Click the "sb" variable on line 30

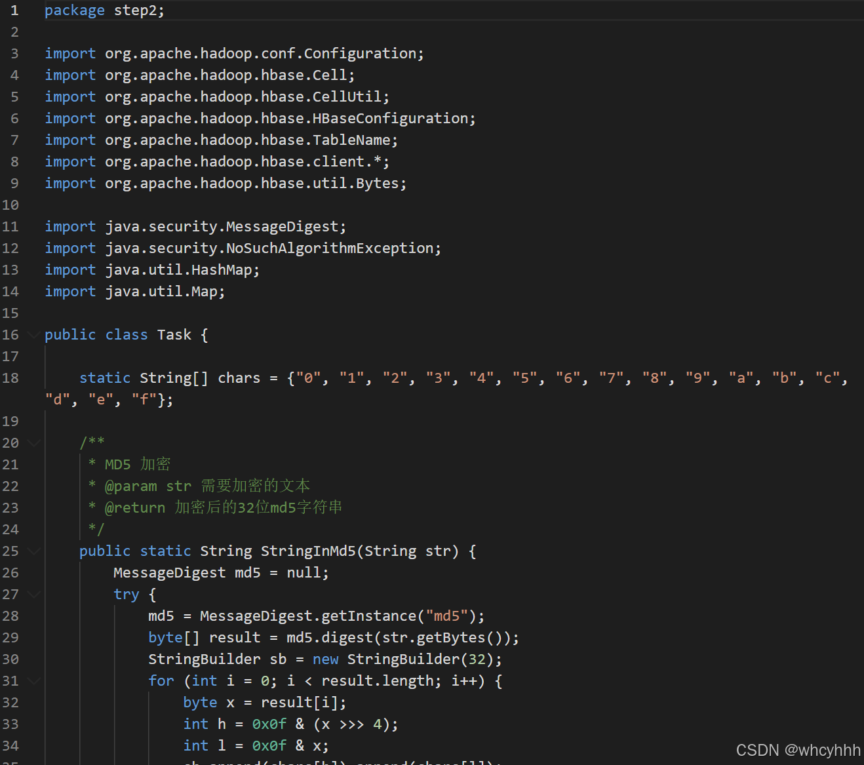278,659
